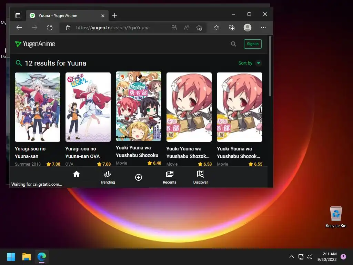Open the Trending section
Image resolution: width=353 pixels, height=265 pixels.
click(x=108, y=177)
